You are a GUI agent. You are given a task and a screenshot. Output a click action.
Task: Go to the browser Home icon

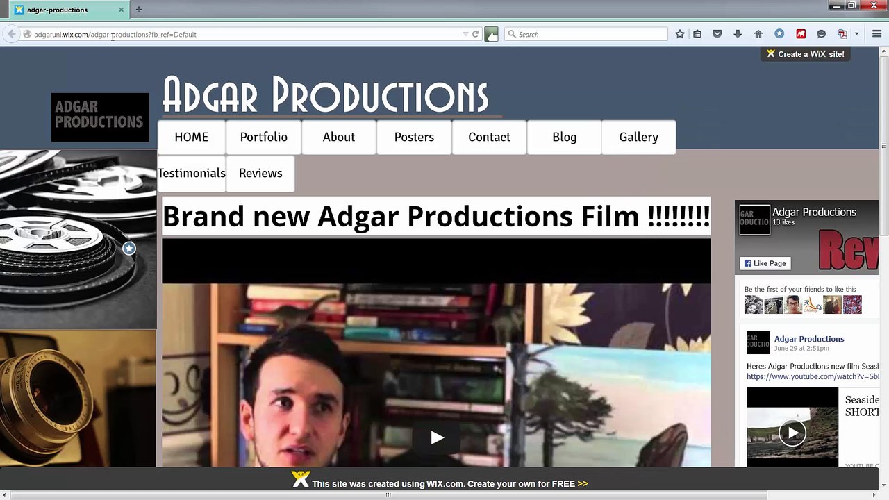(x=758, y=34)
